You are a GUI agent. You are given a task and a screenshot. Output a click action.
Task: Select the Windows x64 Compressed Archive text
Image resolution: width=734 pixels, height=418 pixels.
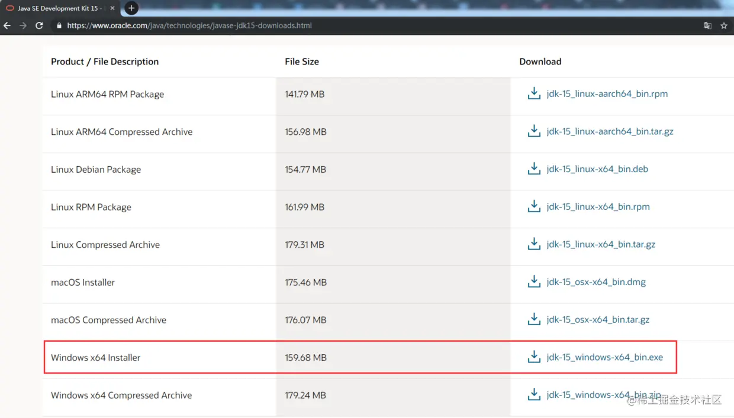point(121,396)
